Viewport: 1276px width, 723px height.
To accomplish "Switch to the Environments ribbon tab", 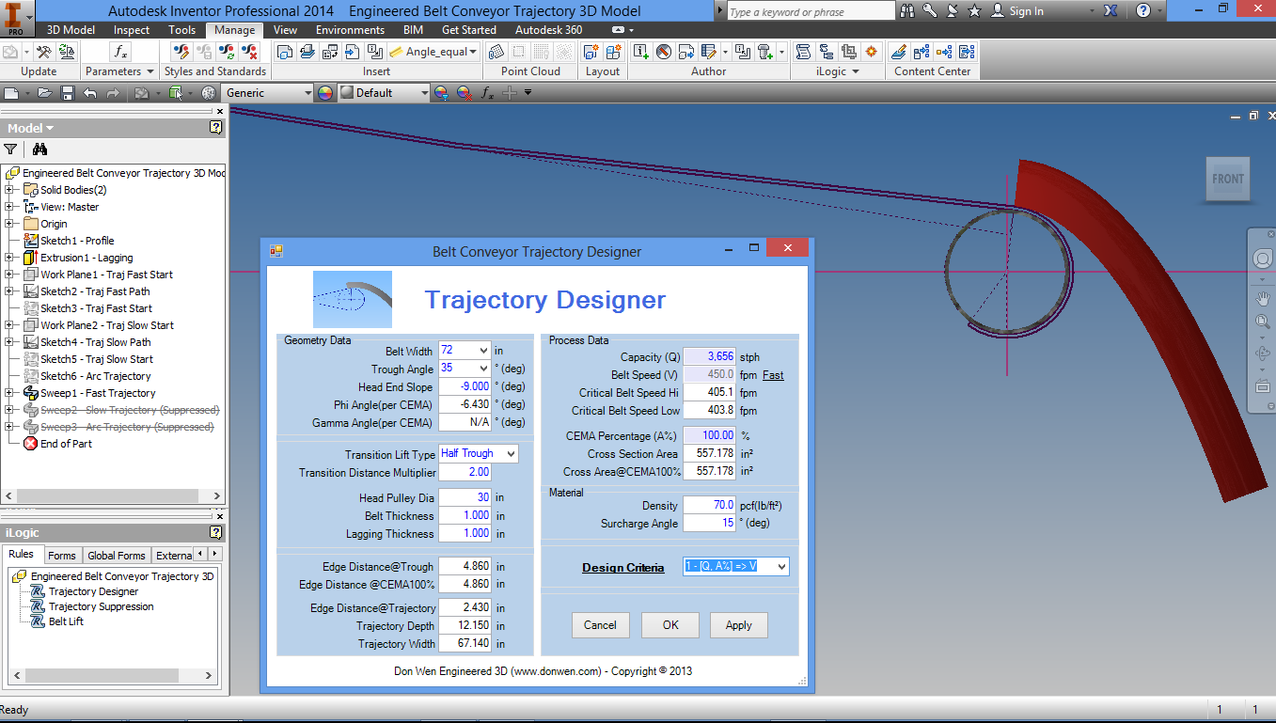I will pos(350,30).
